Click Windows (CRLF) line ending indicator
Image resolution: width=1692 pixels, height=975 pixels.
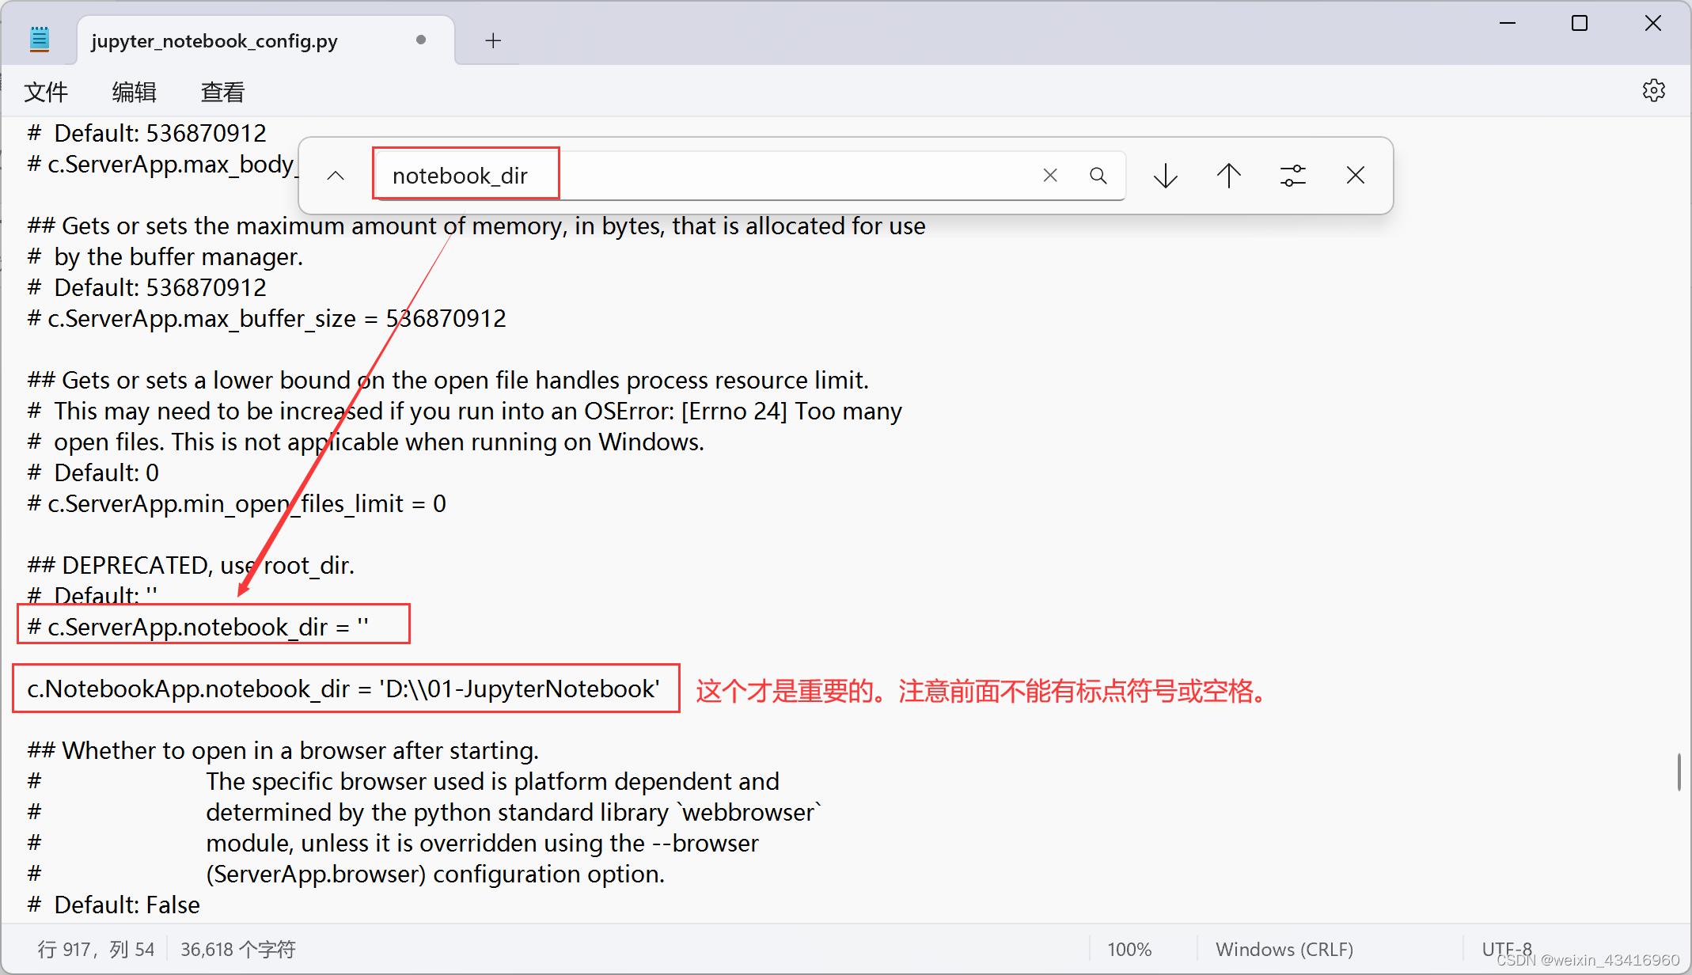point(1284,949)
